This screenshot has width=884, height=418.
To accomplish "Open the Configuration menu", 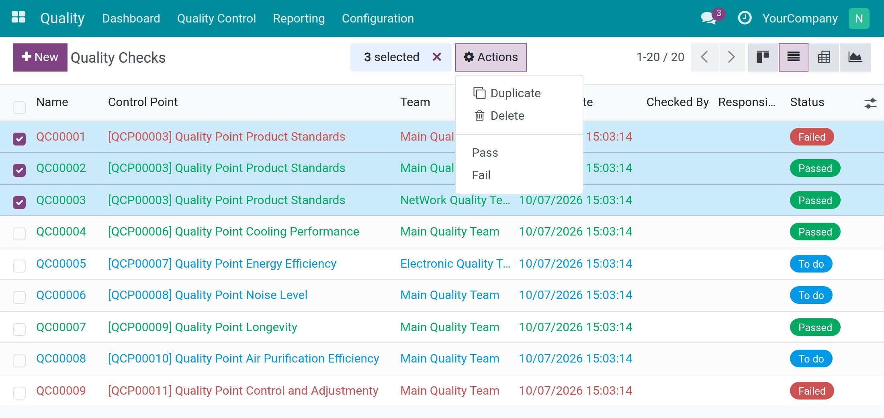I will (378, 18).
